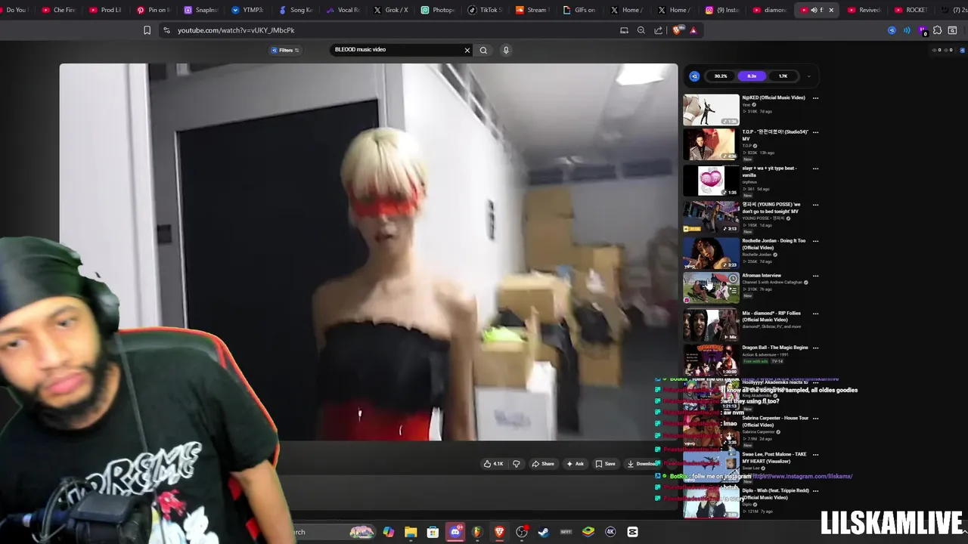Click the dislike thumbs-down button

[517, 464]
